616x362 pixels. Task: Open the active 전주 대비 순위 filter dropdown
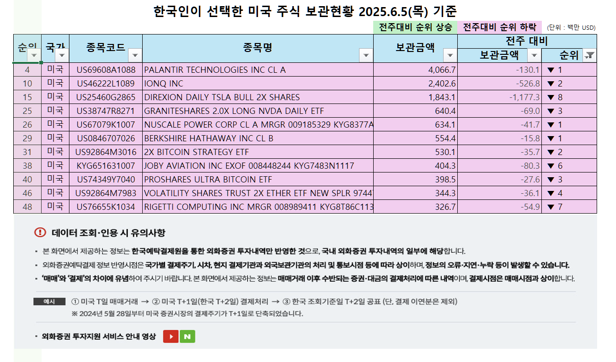click(x=590, y=56)
